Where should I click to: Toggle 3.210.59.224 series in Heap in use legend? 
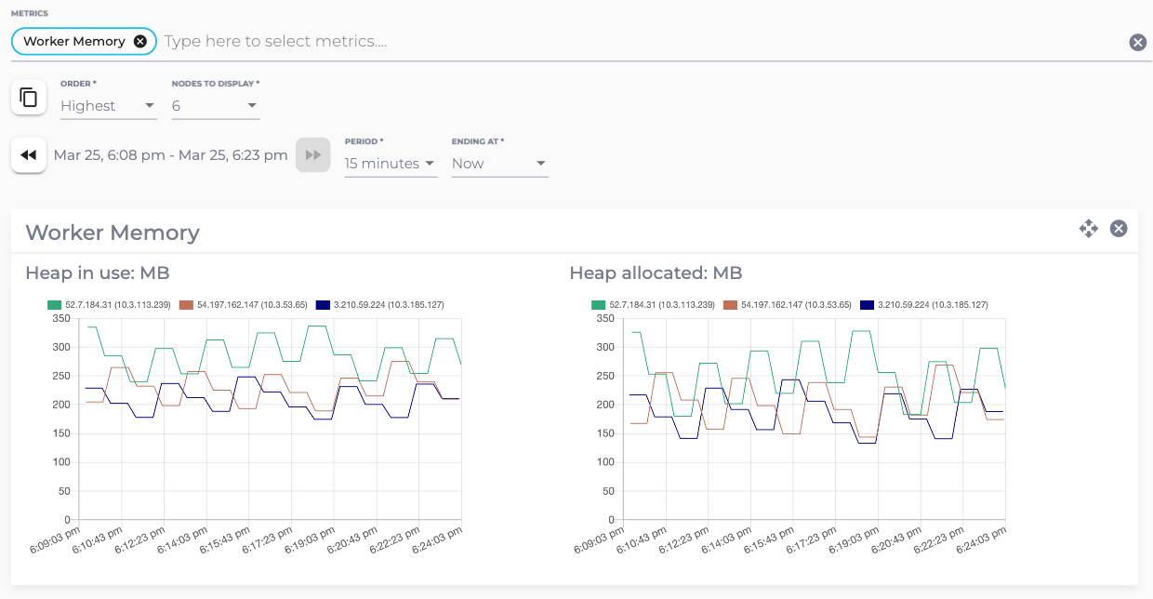[x=379, y=305]
